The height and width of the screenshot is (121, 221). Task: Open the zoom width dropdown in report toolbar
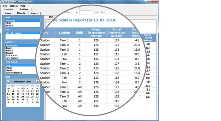click(x=77, y=12)
